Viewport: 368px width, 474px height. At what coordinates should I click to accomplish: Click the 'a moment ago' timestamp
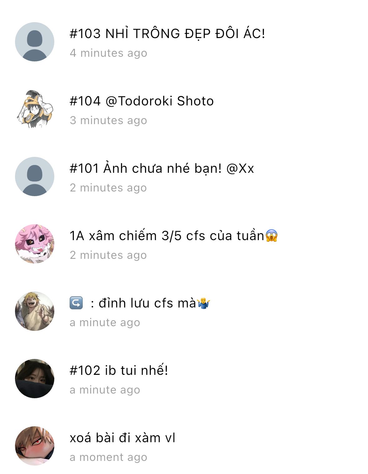(x=108, y=457)
